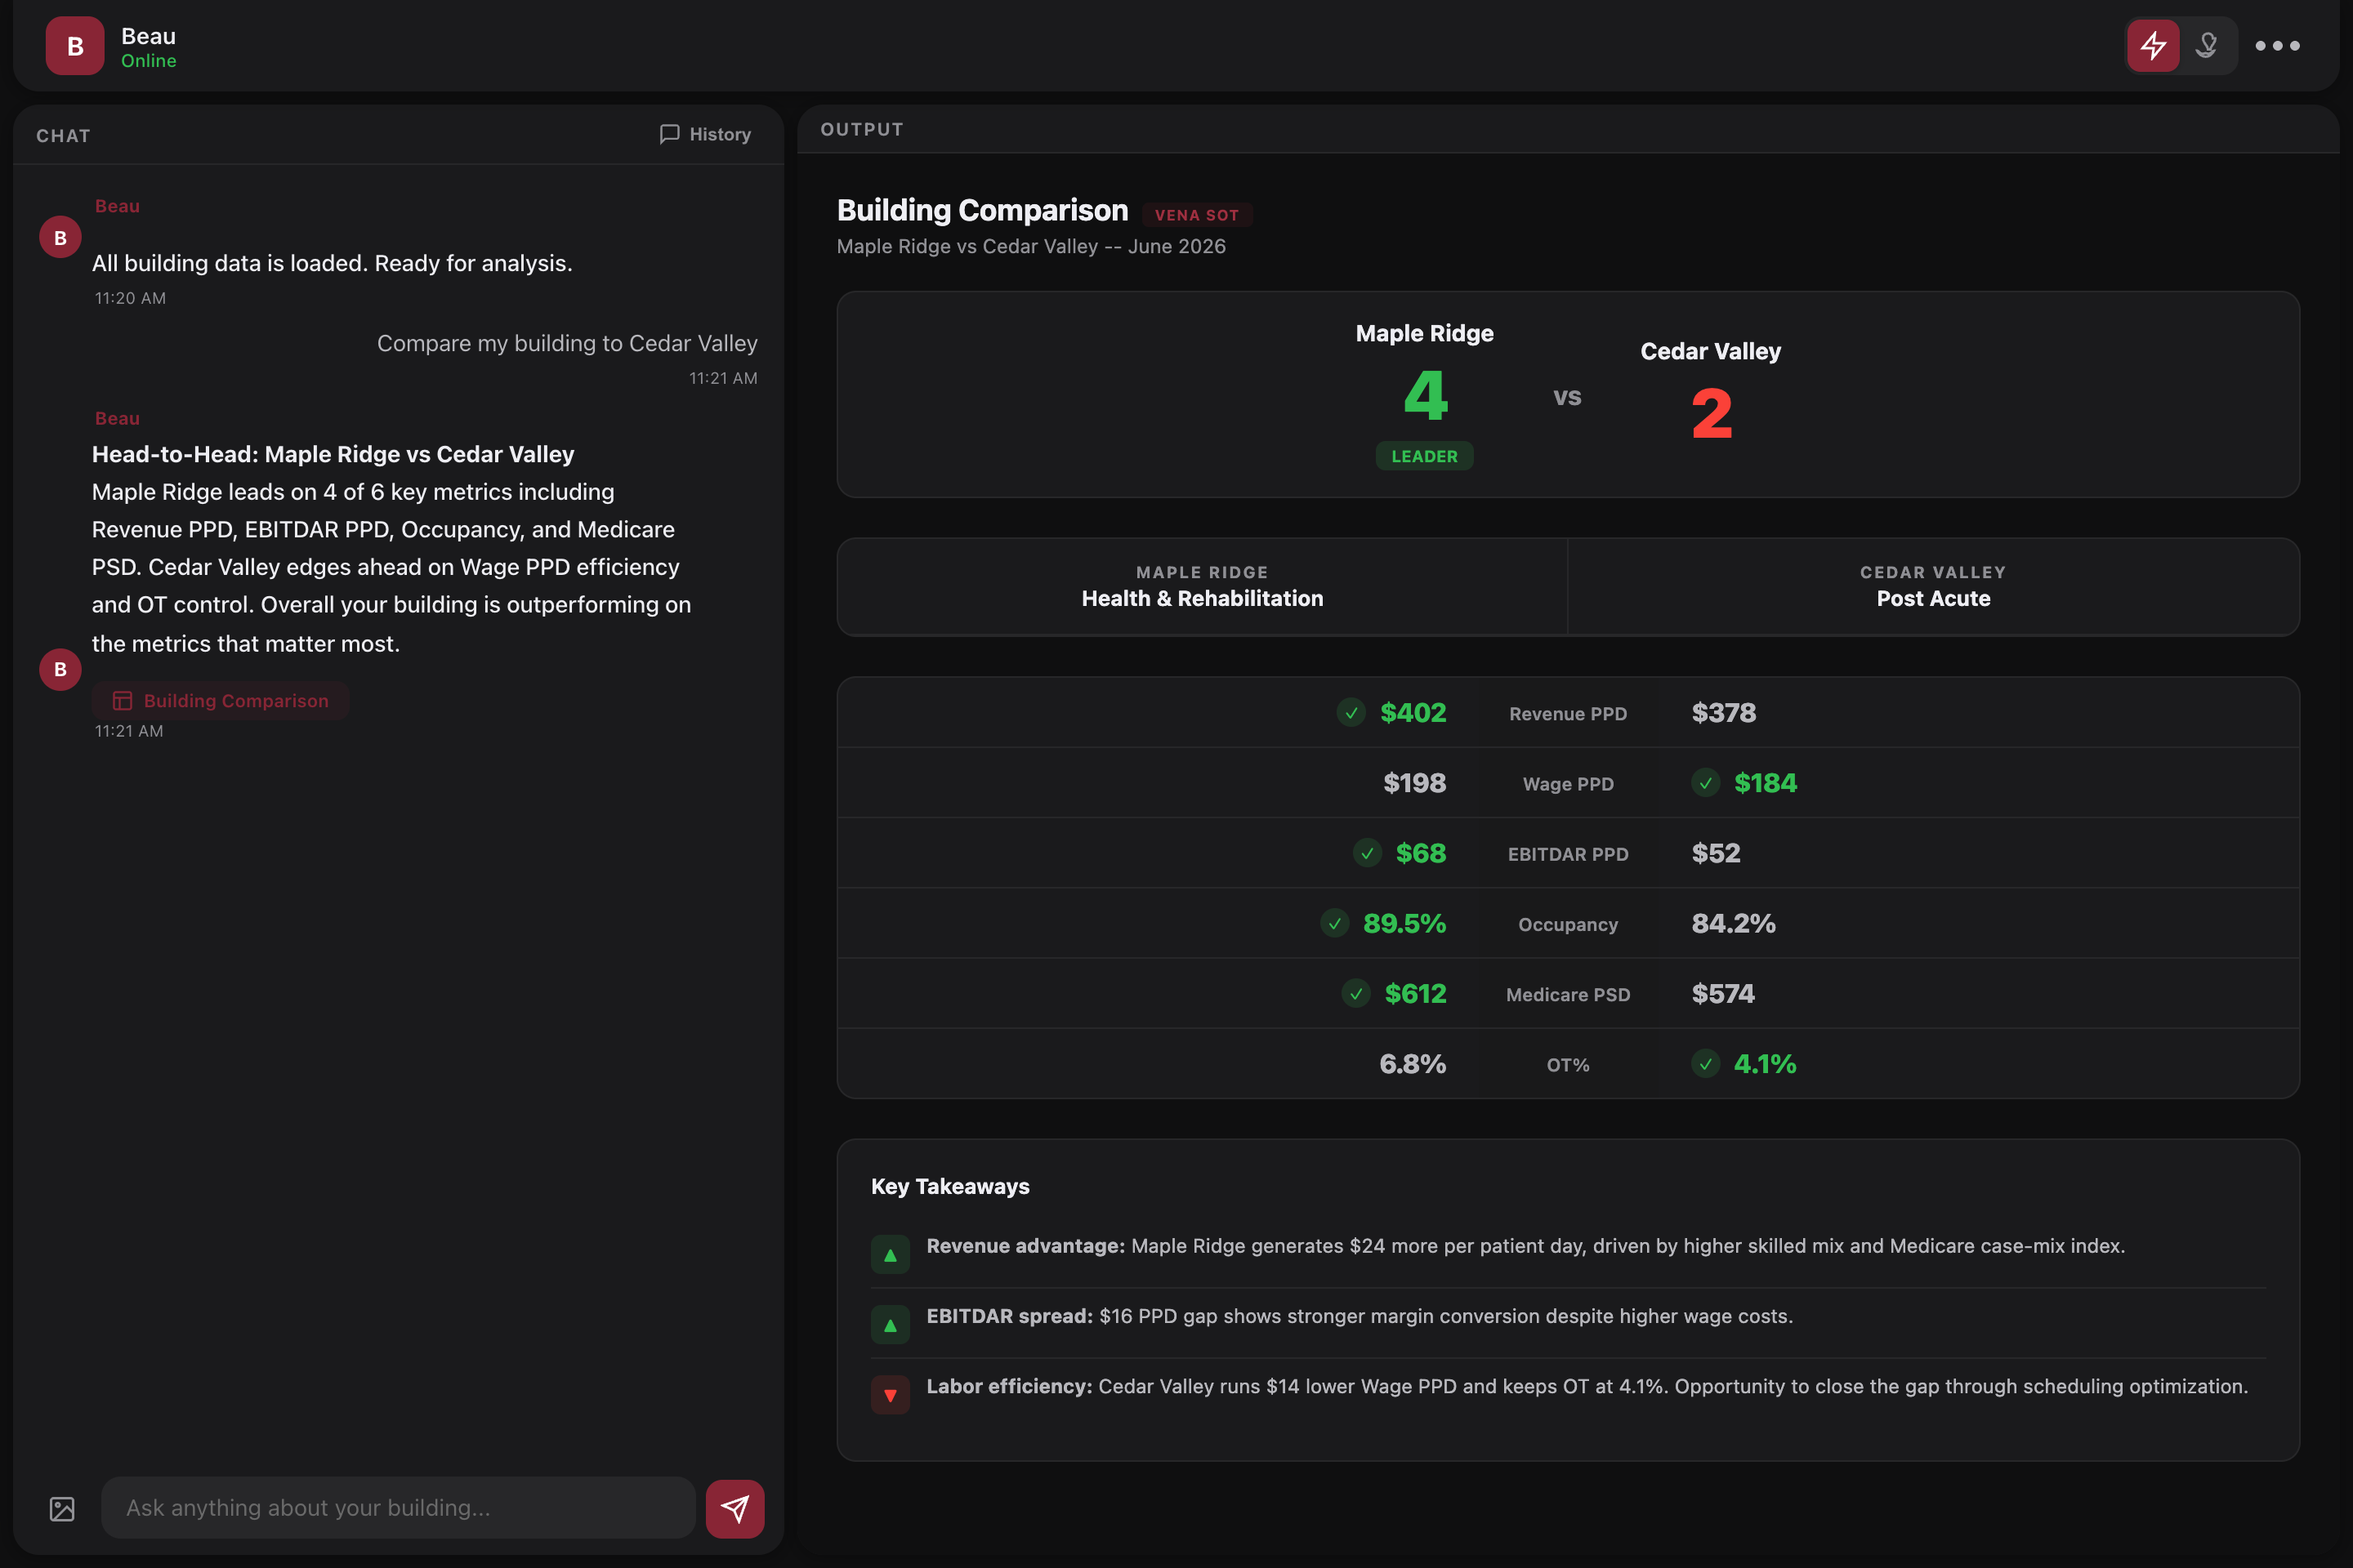Viewport: 2353px width, 1568px height.
Task: Open the three-dot more options menu
Action: 2277,46
